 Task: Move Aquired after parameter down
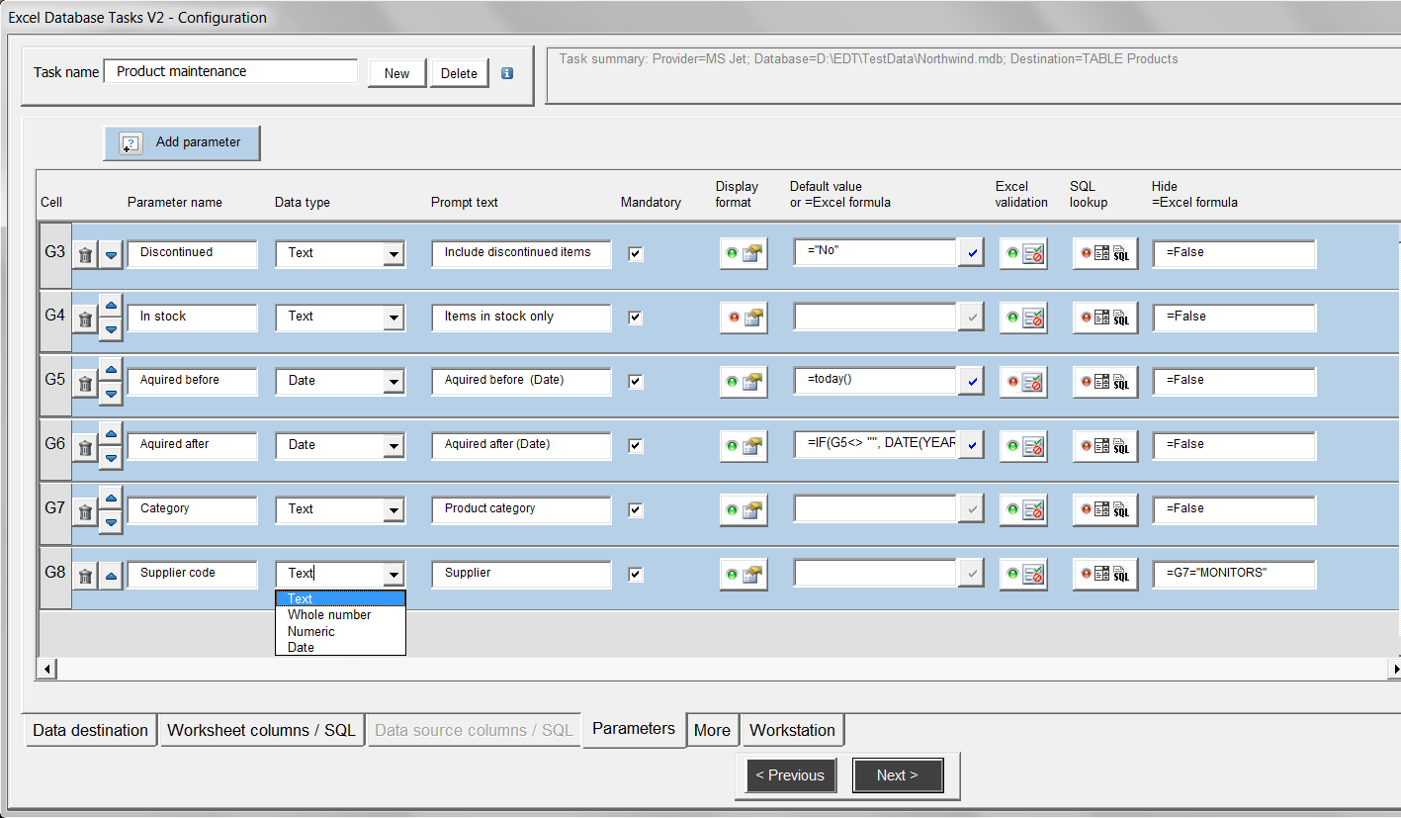pos(111,458)
